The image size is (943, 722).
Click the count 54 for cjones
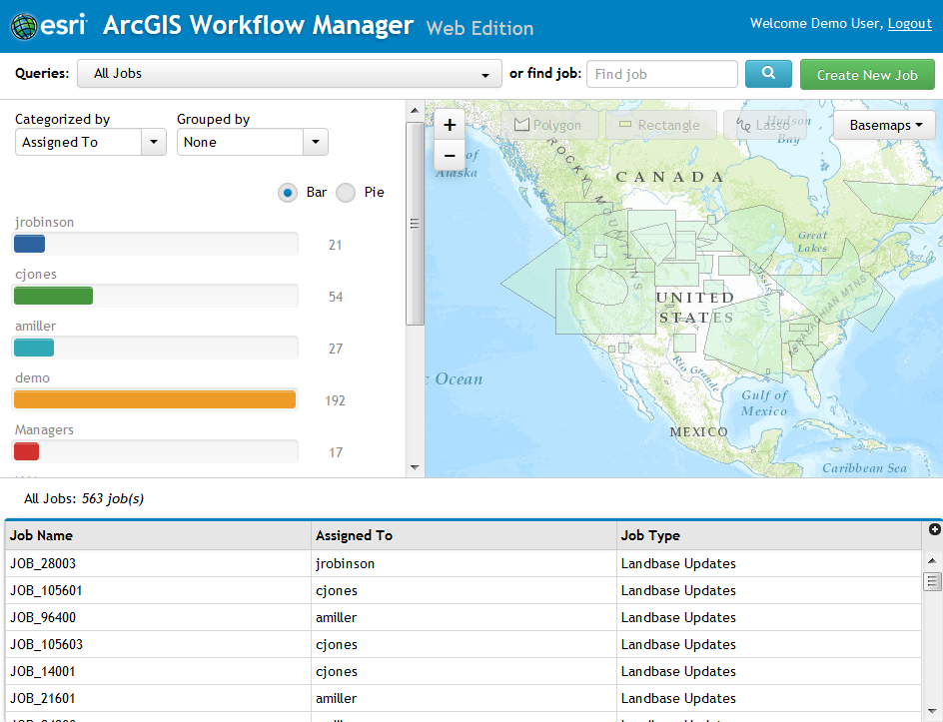click(x=336, y=297)
